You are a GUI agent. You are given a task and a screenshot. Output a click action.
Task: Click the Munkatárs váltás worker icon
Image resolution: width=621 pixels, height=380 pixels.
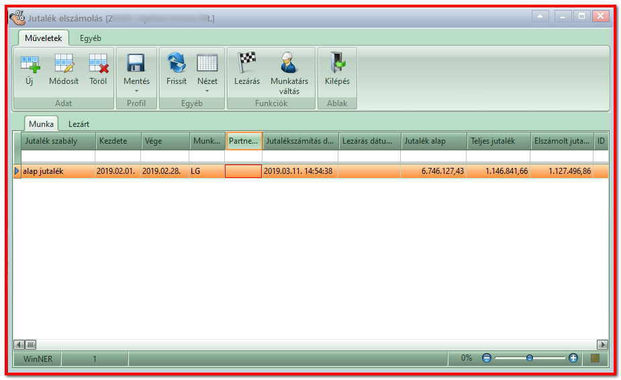(x=289, y=62)
